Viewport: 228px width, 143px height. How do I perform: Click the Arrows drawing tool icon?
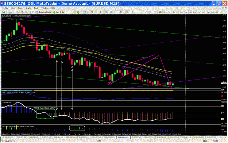[174, 12]
